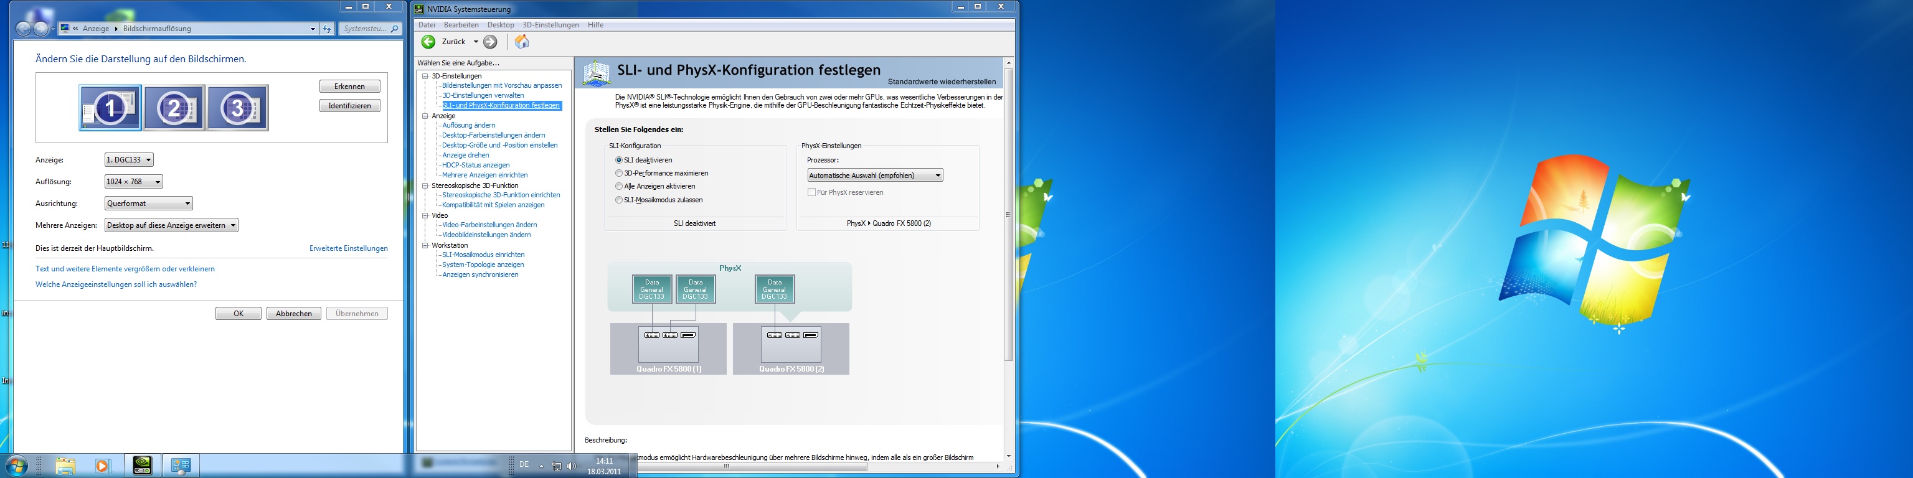Open the Ausrichtung Querformat dropdown

click(149, 204)
